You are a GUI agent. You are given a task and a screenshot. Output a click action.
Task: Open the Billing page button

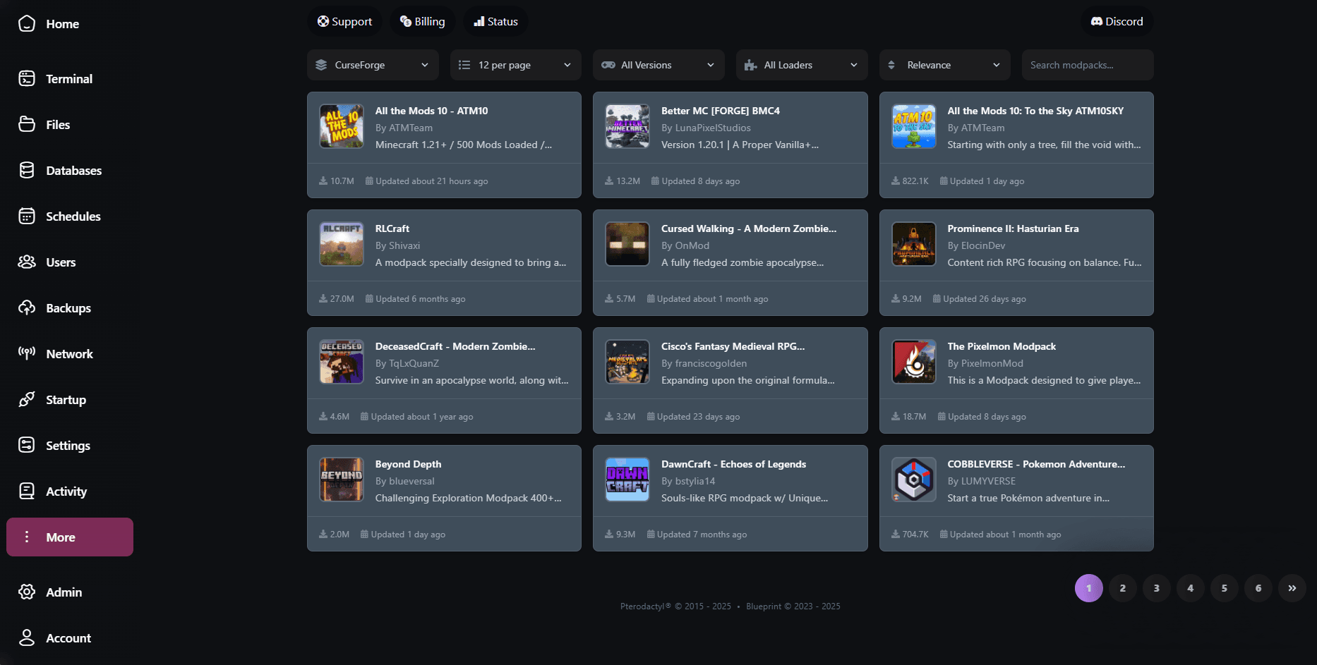point(422,22)
